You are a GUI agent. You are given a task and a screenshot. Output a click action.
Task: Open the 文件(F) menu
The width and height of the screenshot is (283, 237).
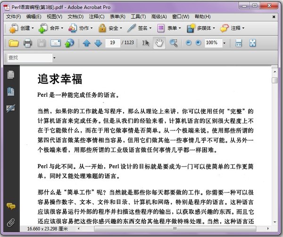(x=13, y=17)
